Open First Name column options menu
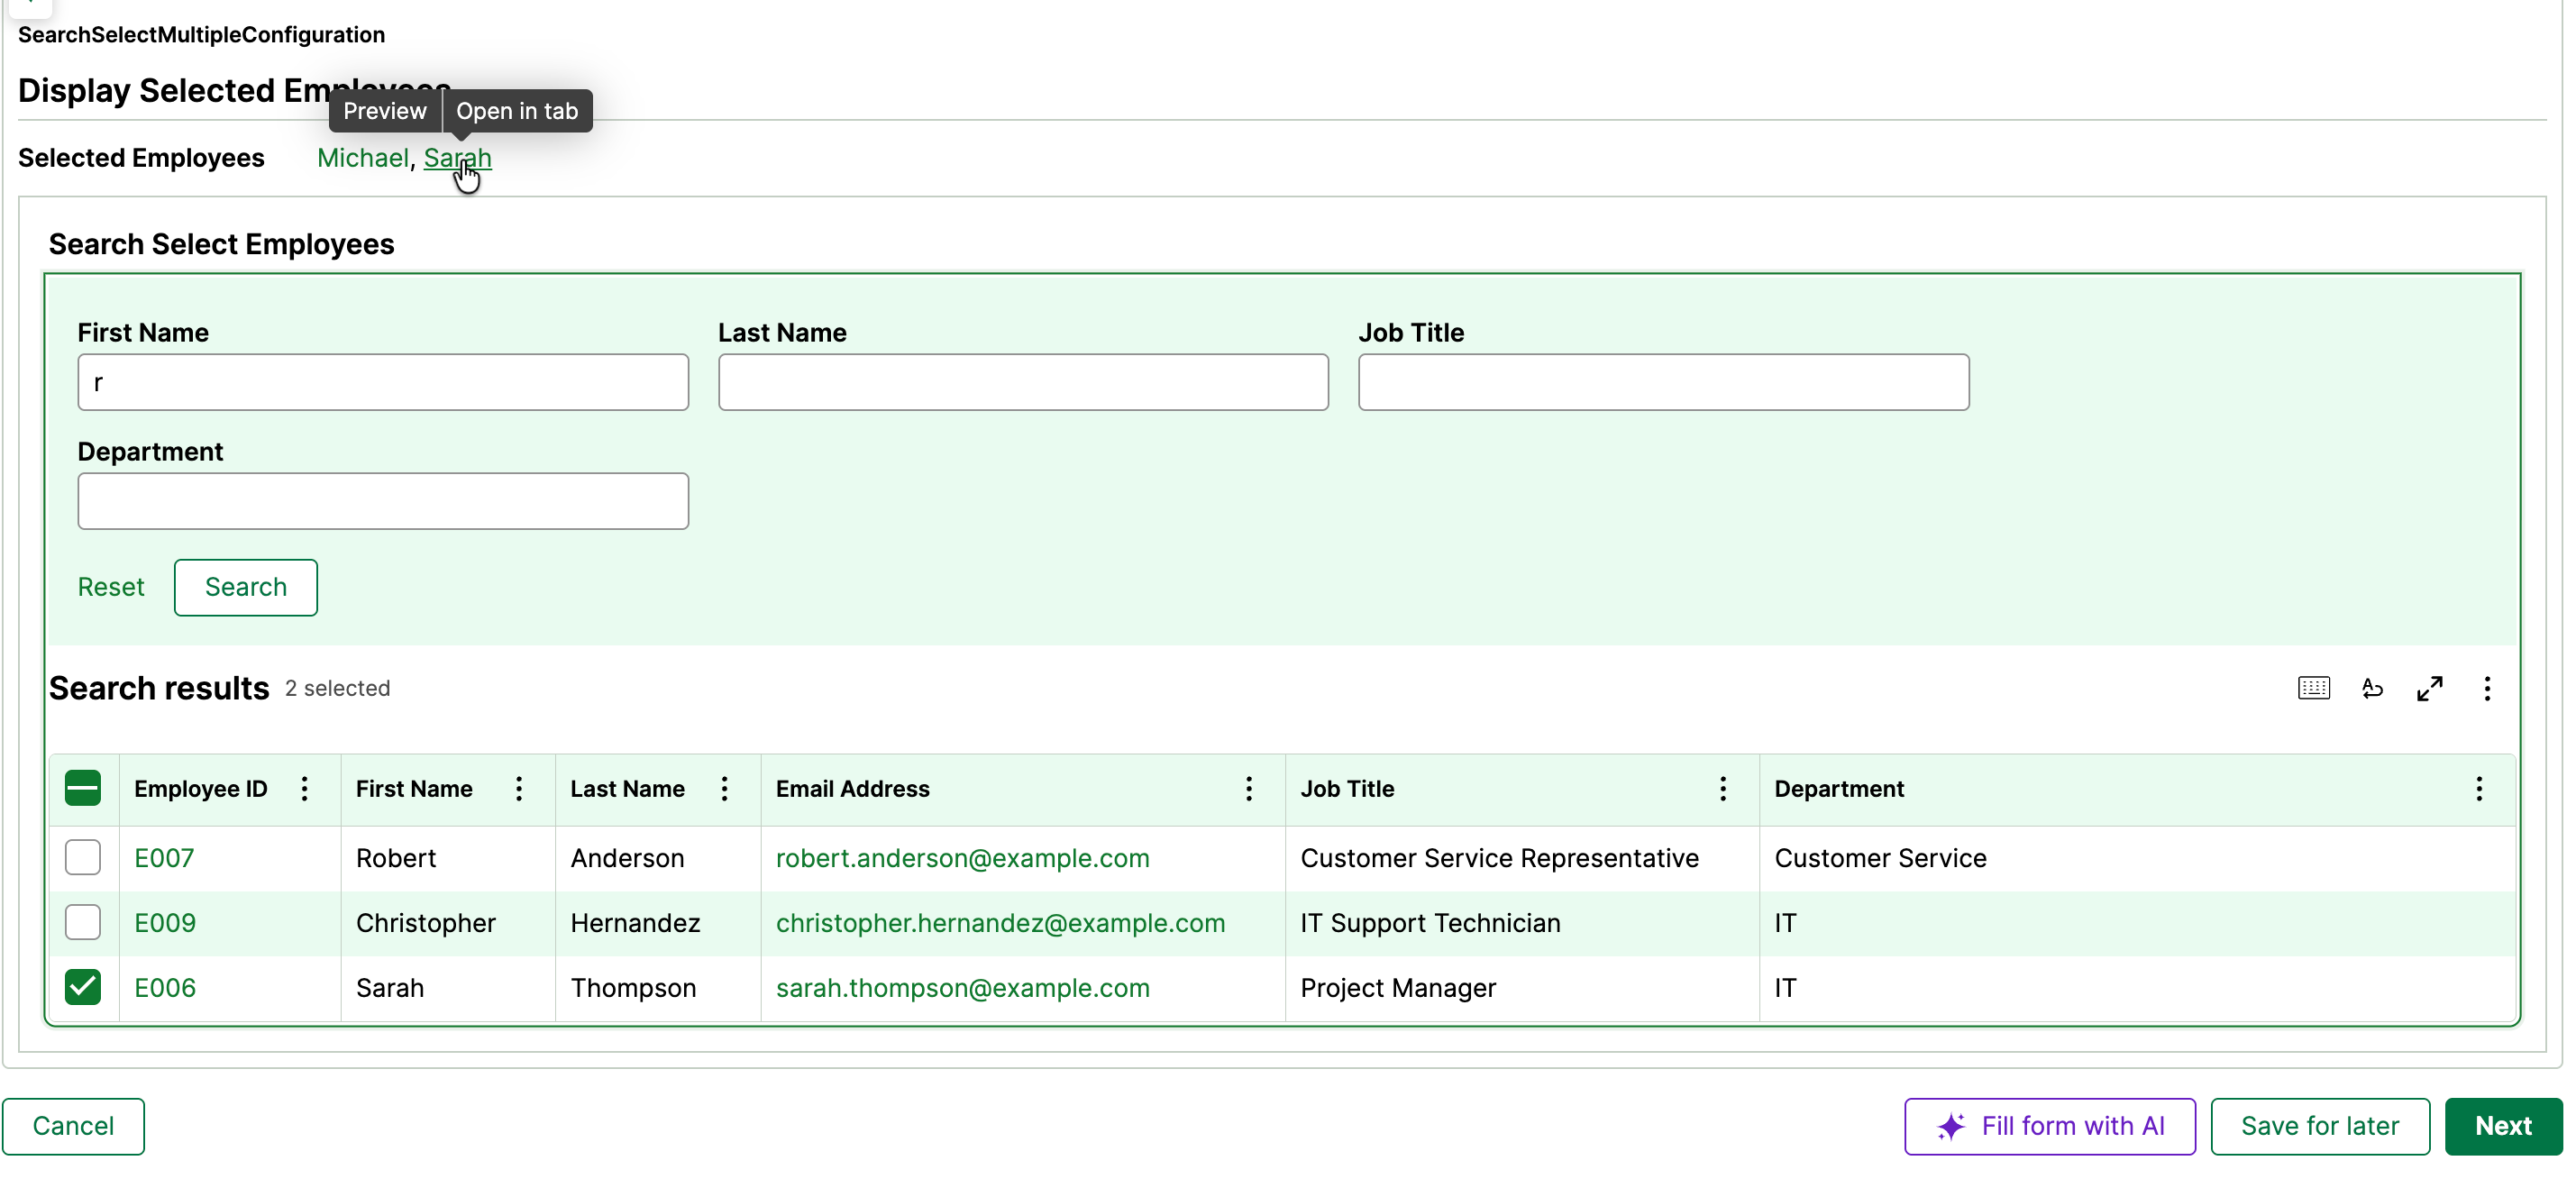Image resolution: width=2576 pixels, height=1179 pixels. pyautogui.click(x=519, y=789)
